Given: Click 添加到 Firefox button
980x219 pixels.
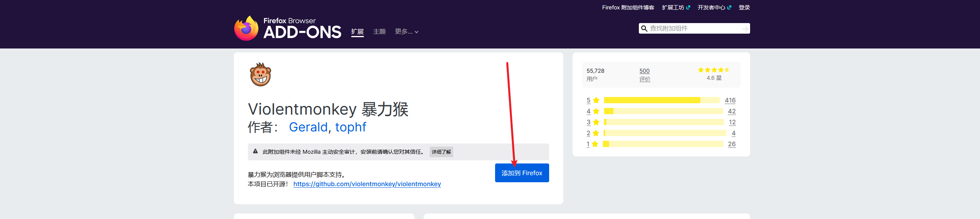Looking at the screenshot, I should pos(522,173).
